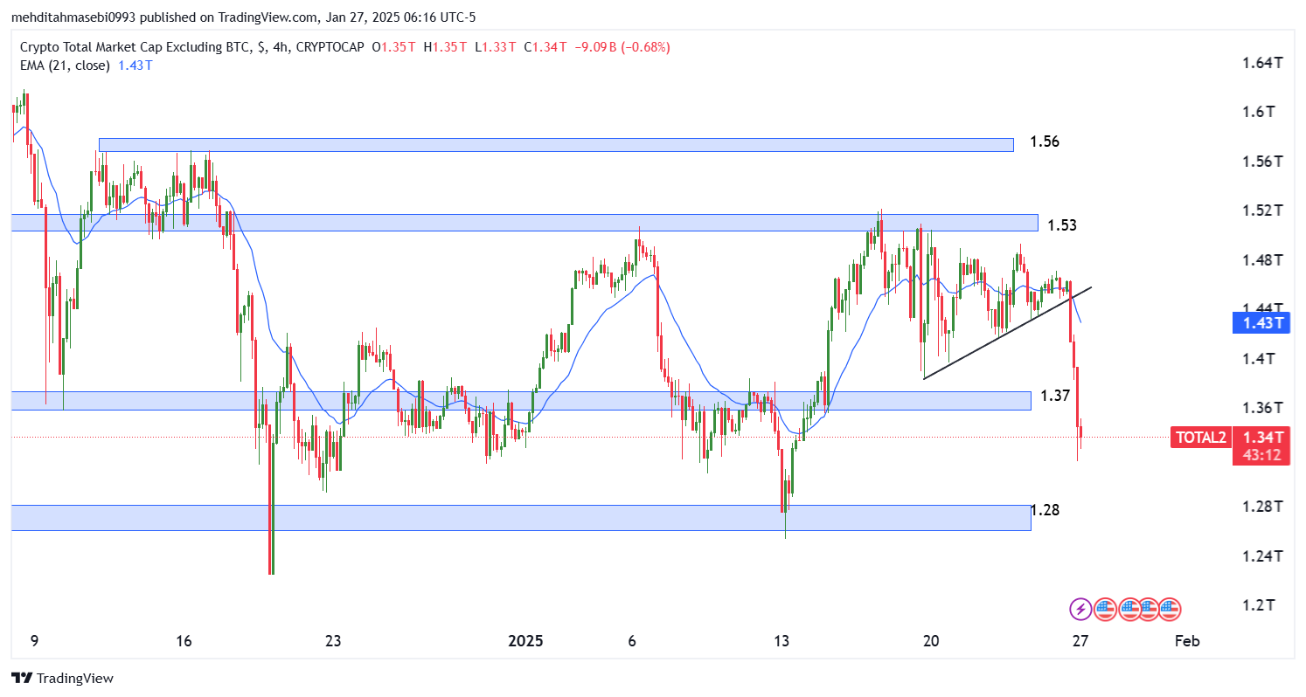Viewport: 1306px width, 697px height.
Task: Click the Feb label on the time axis
Action: (x=1187, y=641)
